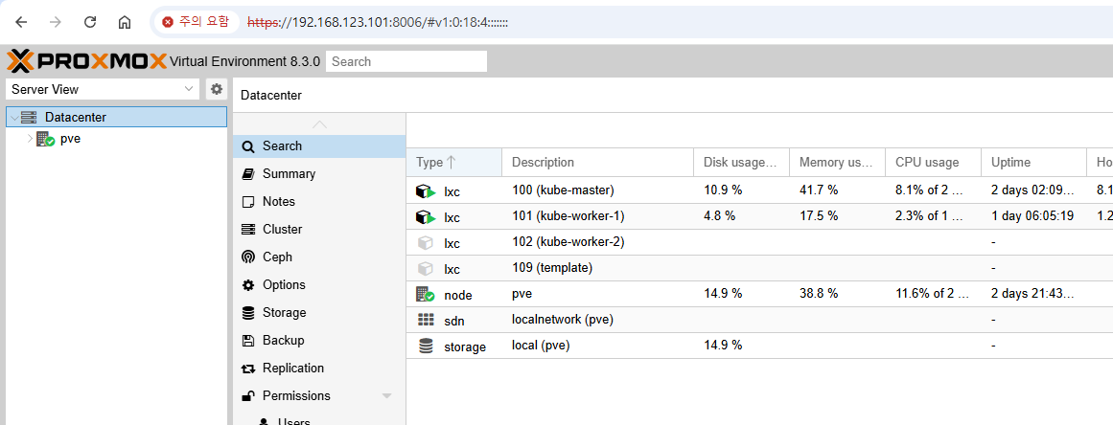Image resolution: width=1113 pixels, height=425 pixels.
Task: Sort by the Memory usage column header
Action: pos(838,162)
